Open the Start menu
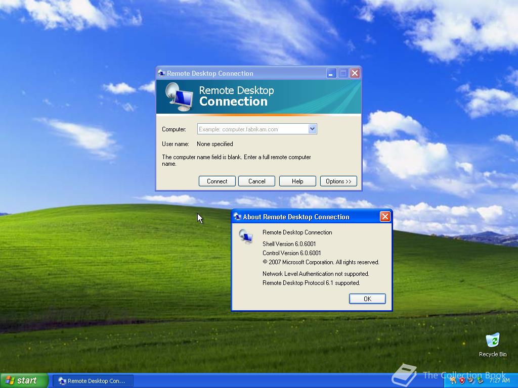The width and height of the screenshot is (518, 388). pyautogui.click(x=24, y=380)
